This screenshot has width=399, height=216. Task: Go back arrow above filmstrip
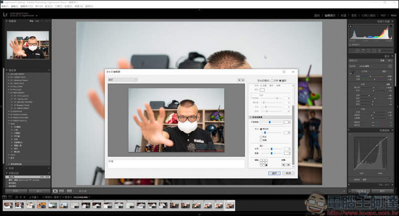tap(21, 197)
